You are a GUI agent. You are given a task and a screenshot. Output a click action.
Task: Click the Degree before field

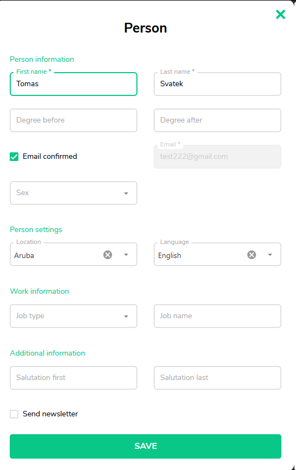point(74,120)
